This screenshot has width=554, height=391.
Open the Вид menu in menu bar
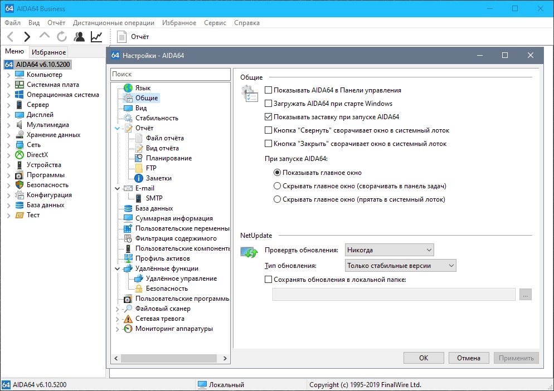34,23
